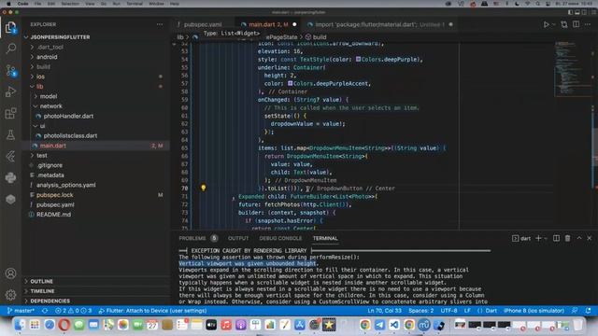The width and height of the screenshot is (598, 336).
Task: Open the Accounts icon in activity bar
Action: pos(10,273)
